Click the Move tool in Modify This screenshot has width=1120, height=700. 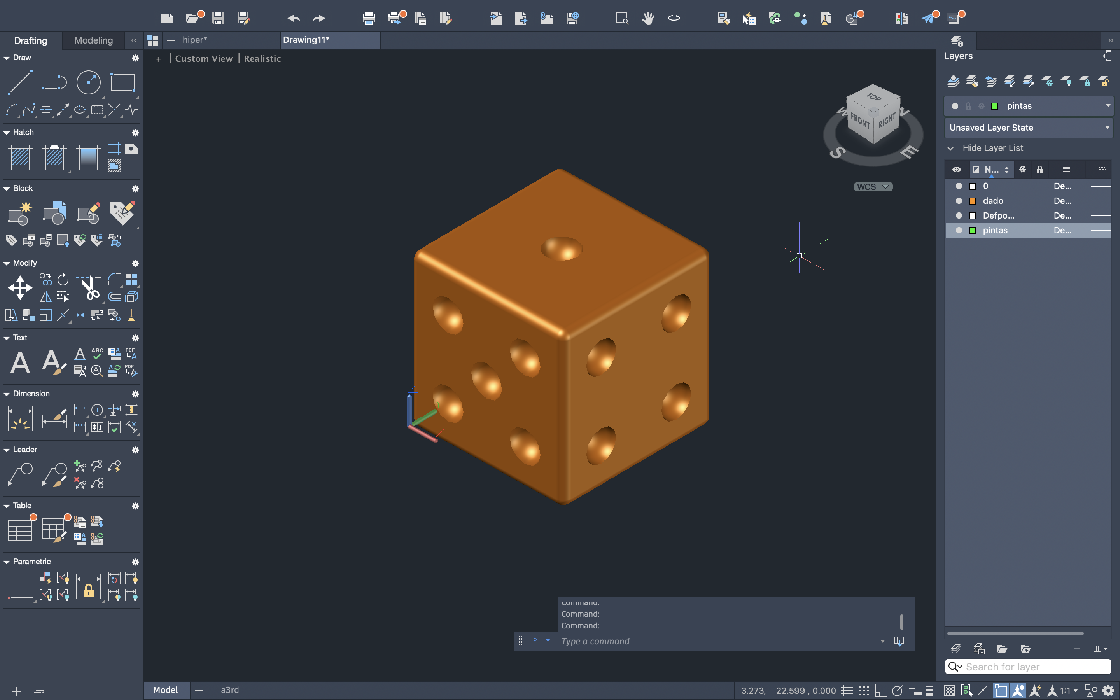20,287
